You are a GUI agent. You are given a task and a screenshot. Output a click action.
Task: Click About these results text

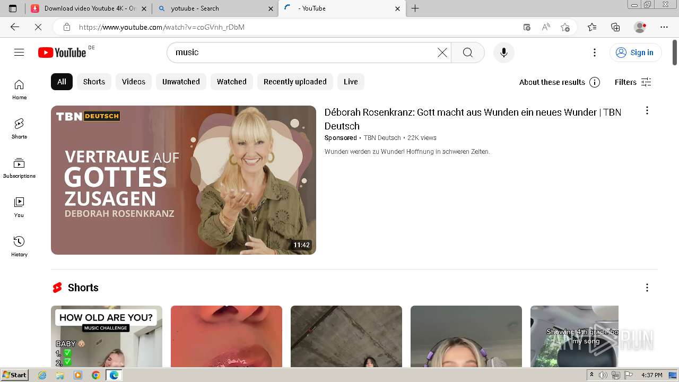[x=552, y=82]
